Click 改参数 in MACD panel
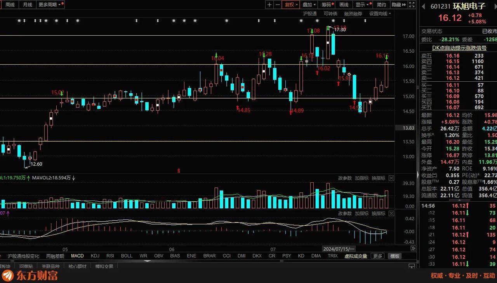The width and height of the screenshot is (497, 283). pos(345,213)
